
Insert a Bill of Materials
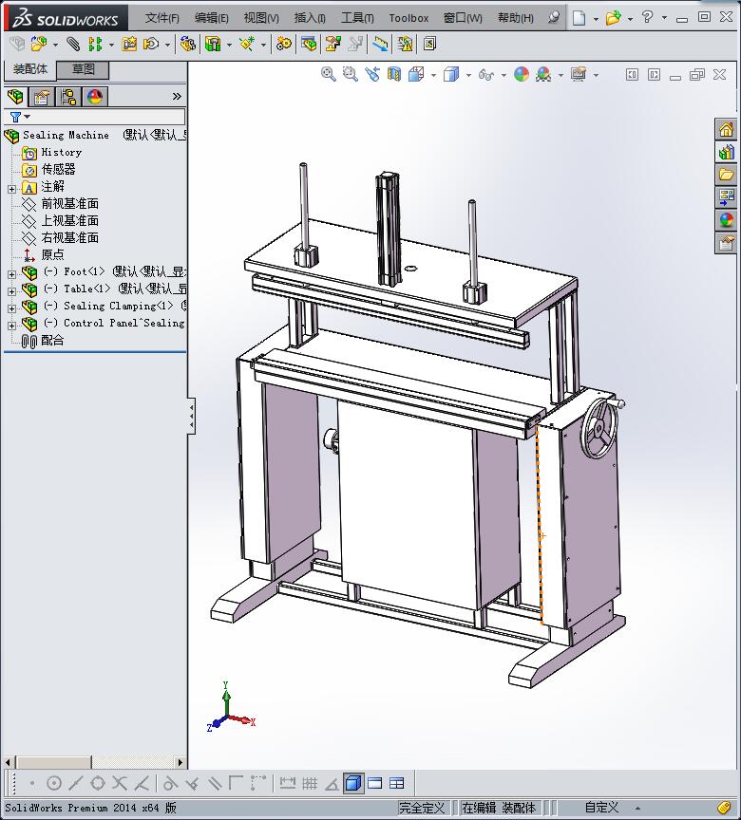click(x=309, y=44)
